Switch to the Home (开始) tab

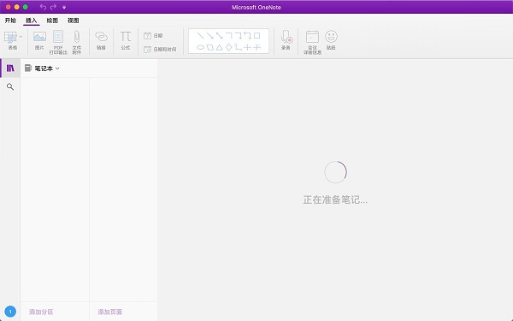pos(10,21)
